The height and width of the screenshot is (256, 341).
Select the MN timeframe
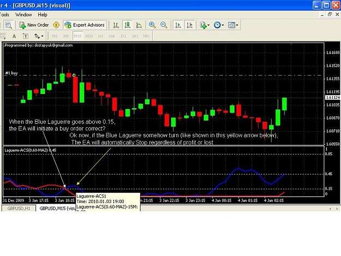tap(146, 36)
